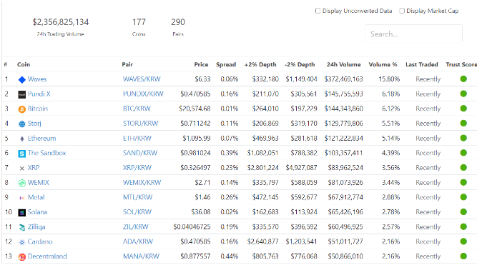Click the green WEMIX coin icon
Screen dimensions: 477x270
coord(22,183)
